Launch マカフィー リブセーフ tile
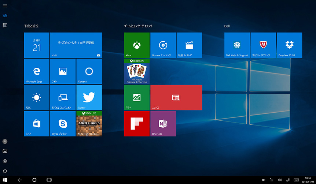 coord(263,45)
